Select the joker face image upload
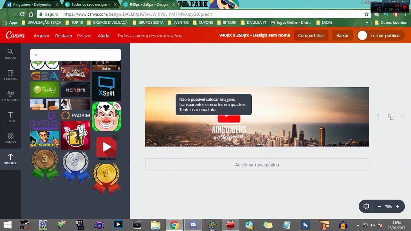The image size is (411, 231). pyautogui.click(x=106, y=117)
